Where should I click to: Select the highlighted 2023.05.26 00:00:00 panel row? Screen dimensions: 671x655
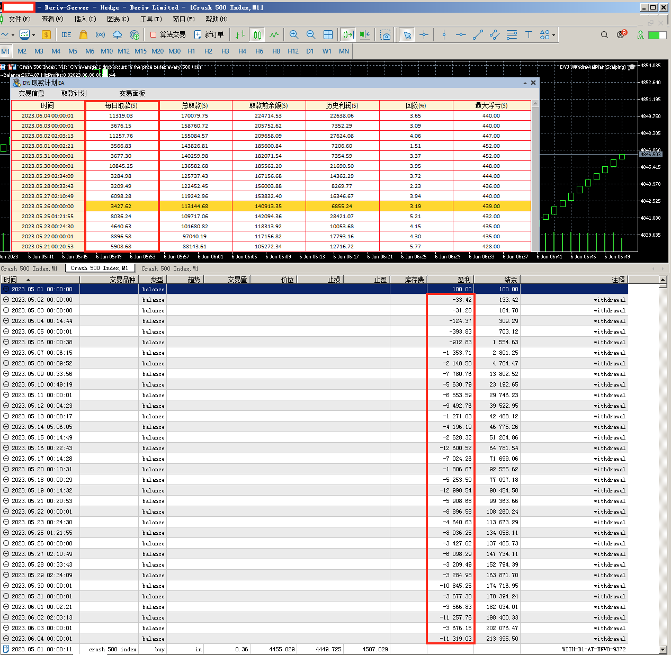tap(271, 206)
